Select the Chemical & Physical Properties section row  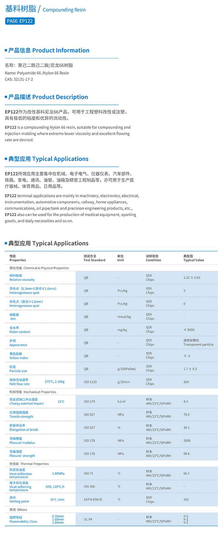(39, 268)
